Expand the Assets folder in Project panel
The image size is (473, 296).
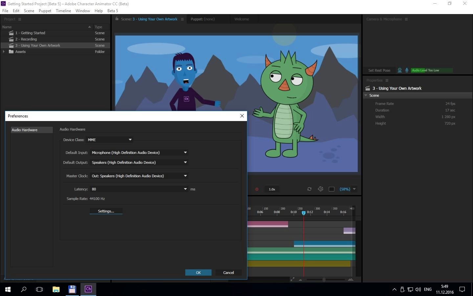[4, 52]
